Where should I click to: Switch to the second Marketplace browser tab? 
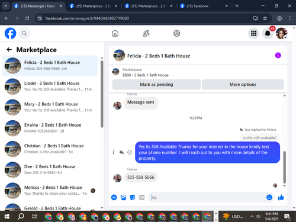point(149,6)
